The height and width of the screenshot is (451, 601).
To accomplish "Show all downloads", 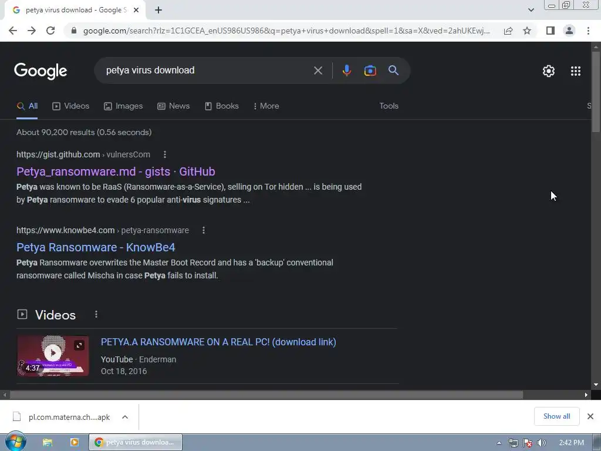I will tap(556, 416).
